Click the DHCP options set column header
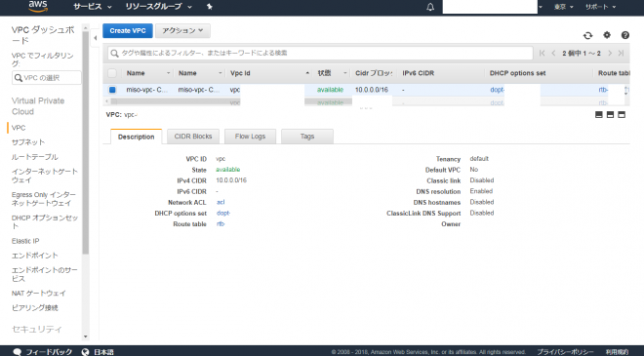 pyautogui.click(x=517, y=73)
